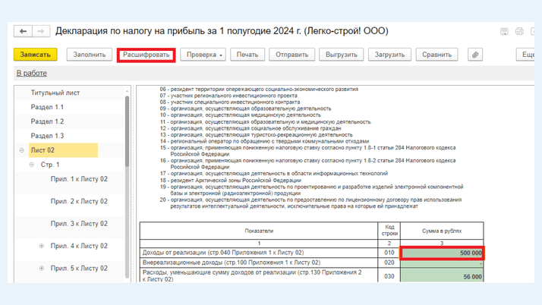542x305 pixels.
Task: Expand the Прил. 4 к Листу 02 node
Action: pyautogui.click(x=42, y=246)
